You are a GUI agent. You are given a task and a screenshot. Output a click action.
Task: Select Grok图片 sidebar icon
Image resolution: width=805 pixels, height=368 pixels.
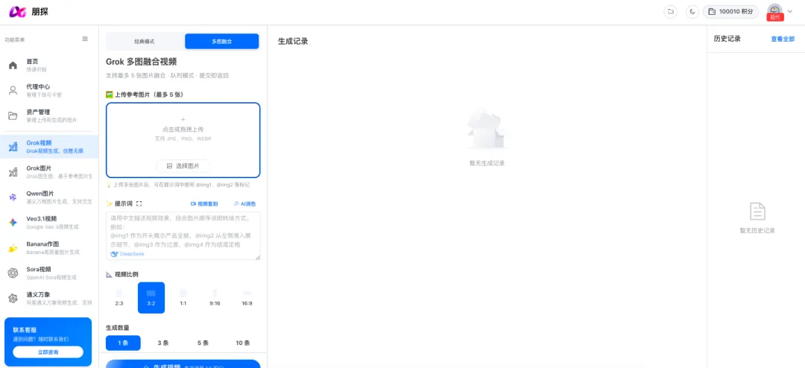click(13, 172)
